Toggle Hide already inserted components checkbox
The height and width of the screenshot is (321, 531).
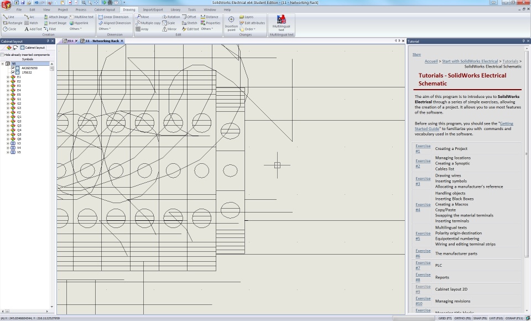pos(2,55)
